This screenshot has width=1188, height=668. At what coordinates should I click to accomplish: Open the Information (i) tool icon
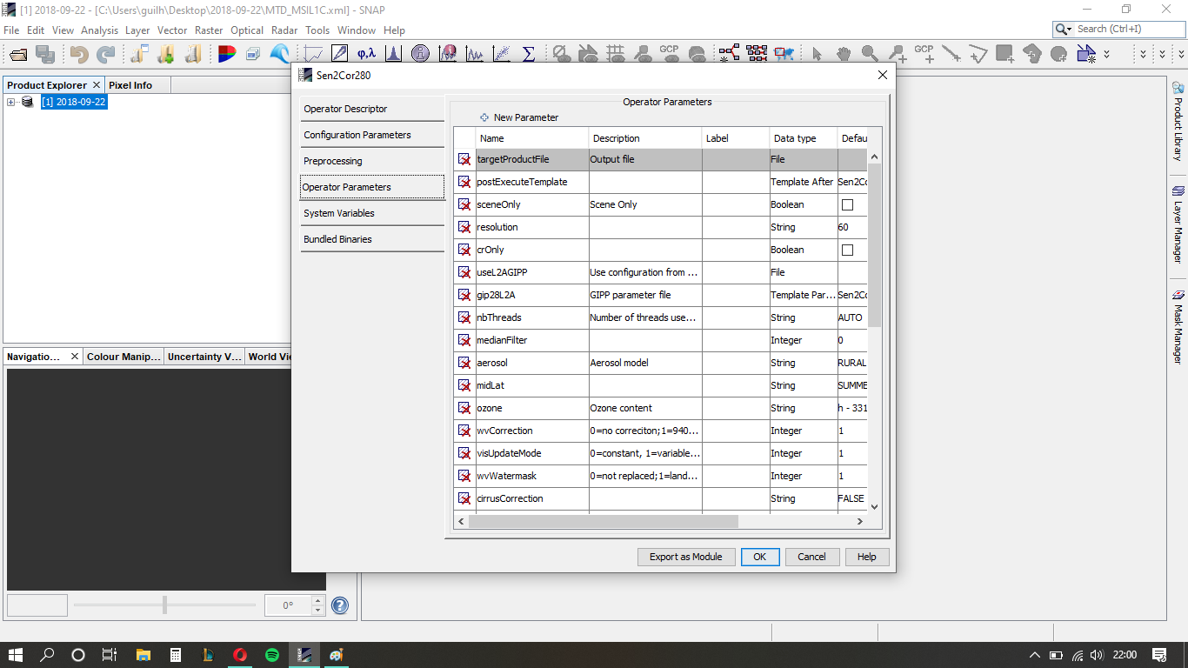tap(421, 54)
